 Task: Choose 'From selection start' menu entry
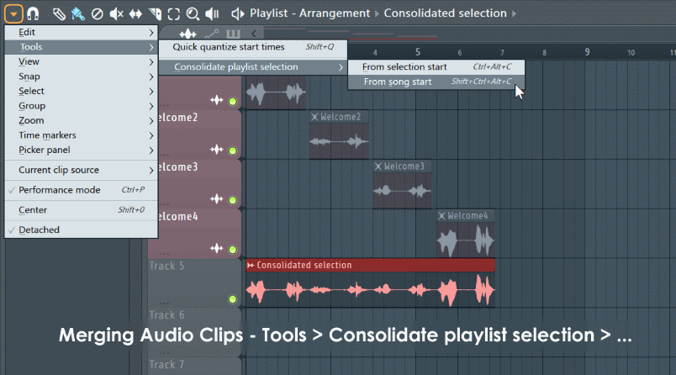(404, 66)
